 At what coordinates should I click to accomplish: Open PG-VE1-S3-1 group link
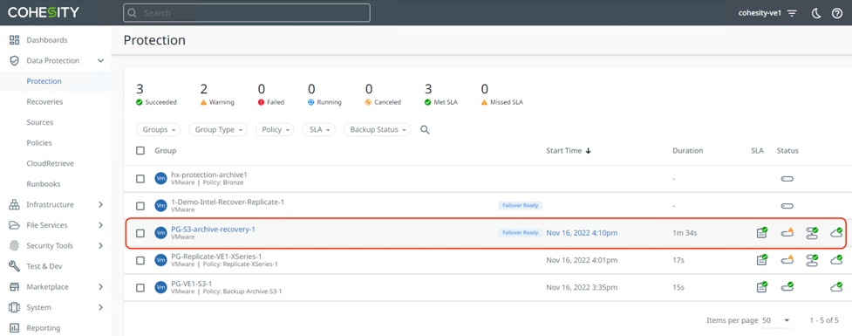tap(192, 284)
